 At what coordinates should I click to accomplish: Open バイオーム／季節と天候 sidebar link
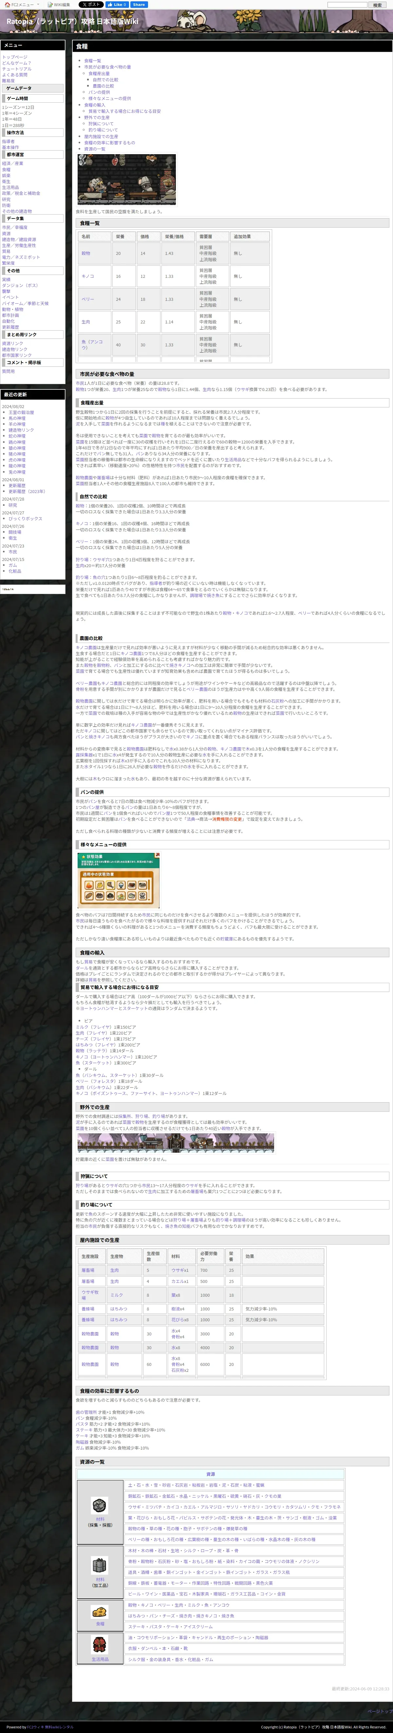[26, 303]
